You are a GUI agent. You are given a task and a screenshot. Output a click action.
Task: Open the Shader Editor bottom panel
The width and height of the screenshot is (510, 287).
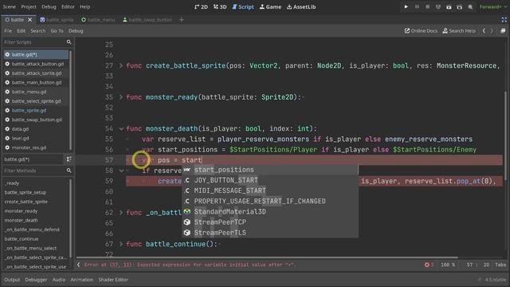point(113,280)
